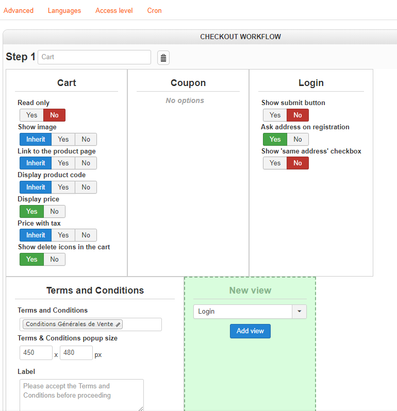Set Show submit button to Yes
This screenshot has height=411, width=397.
pyautogui.click(x=275, y=115)
